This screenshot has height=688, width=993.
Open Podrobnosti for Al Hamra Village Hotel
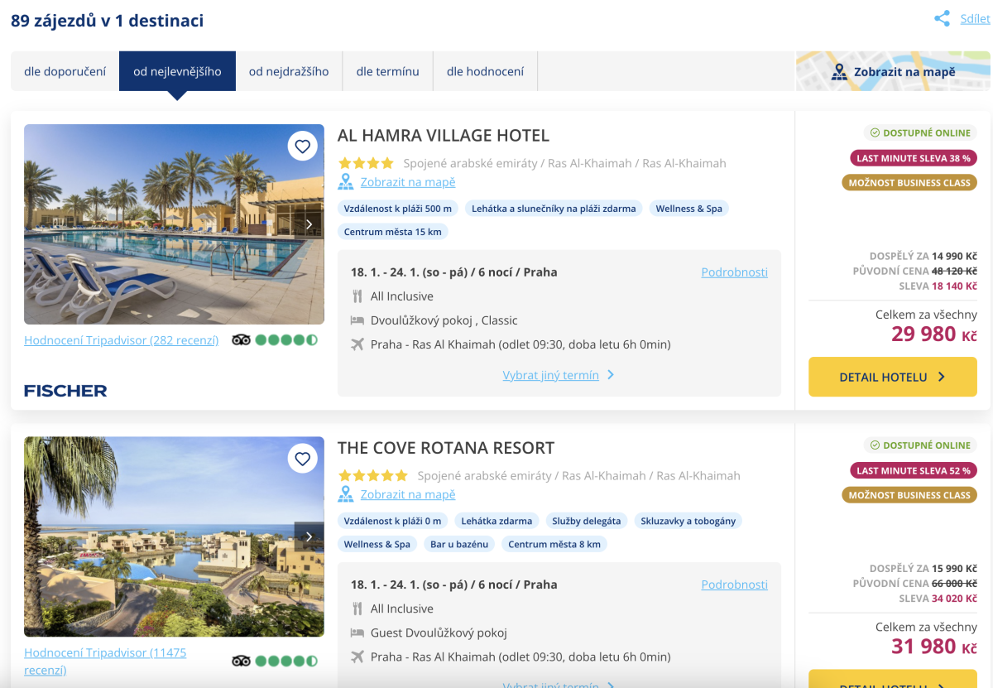point(734,272)
